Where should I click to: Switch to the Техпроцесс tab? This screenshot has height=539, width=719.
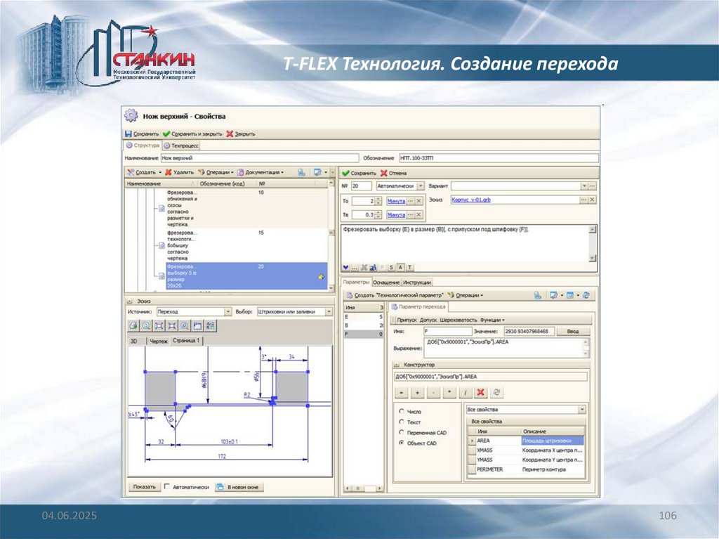pyautogui.click(x=181, y=145)
